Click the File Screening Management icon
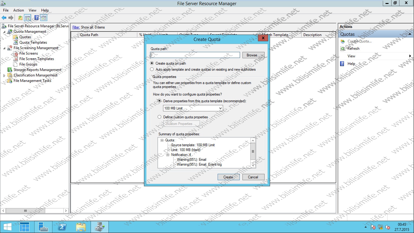Screen dimensions: 414x233 pos(10,48)
